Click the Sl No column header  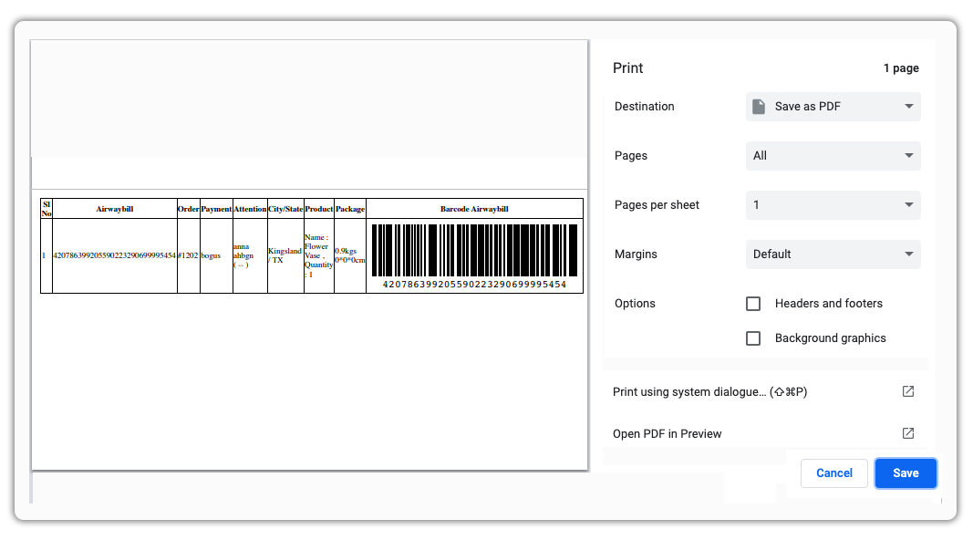[47, 209]
